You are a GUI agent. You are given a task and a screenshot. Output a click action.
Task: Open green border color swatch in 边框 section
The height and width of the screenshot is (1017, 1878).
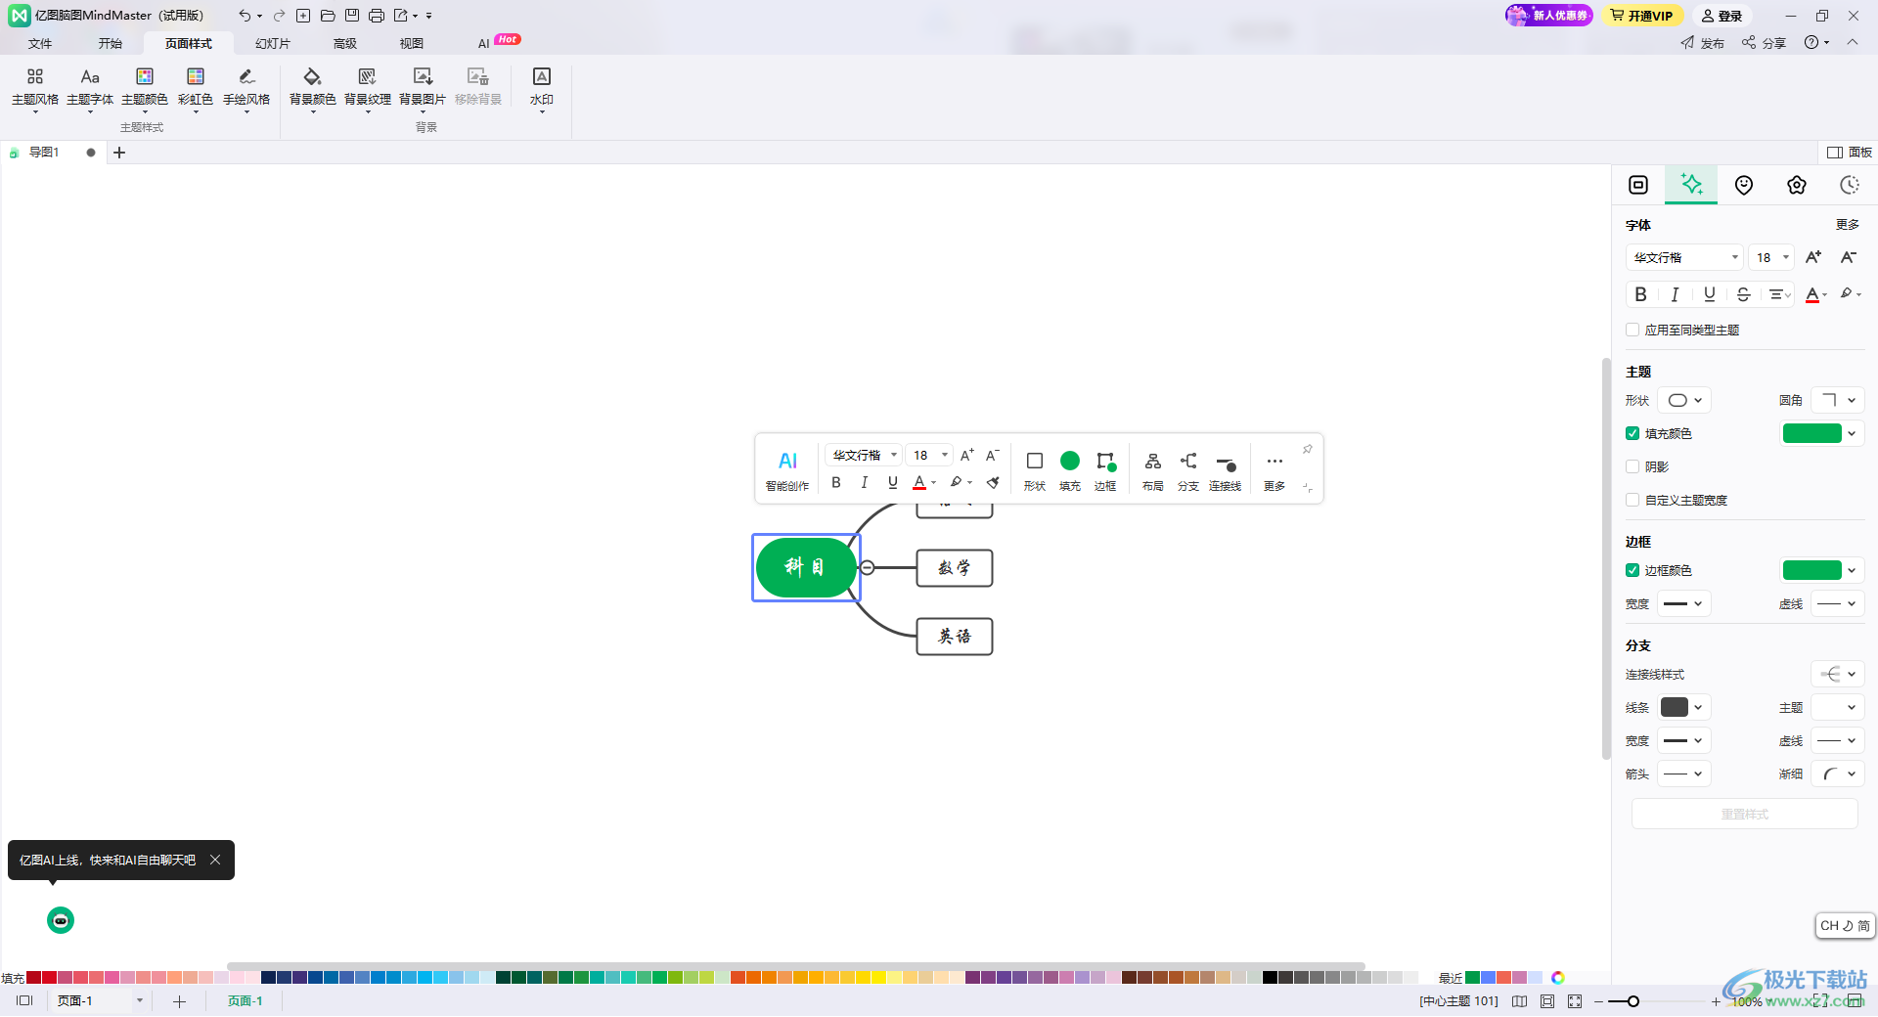click(1812, 570)
